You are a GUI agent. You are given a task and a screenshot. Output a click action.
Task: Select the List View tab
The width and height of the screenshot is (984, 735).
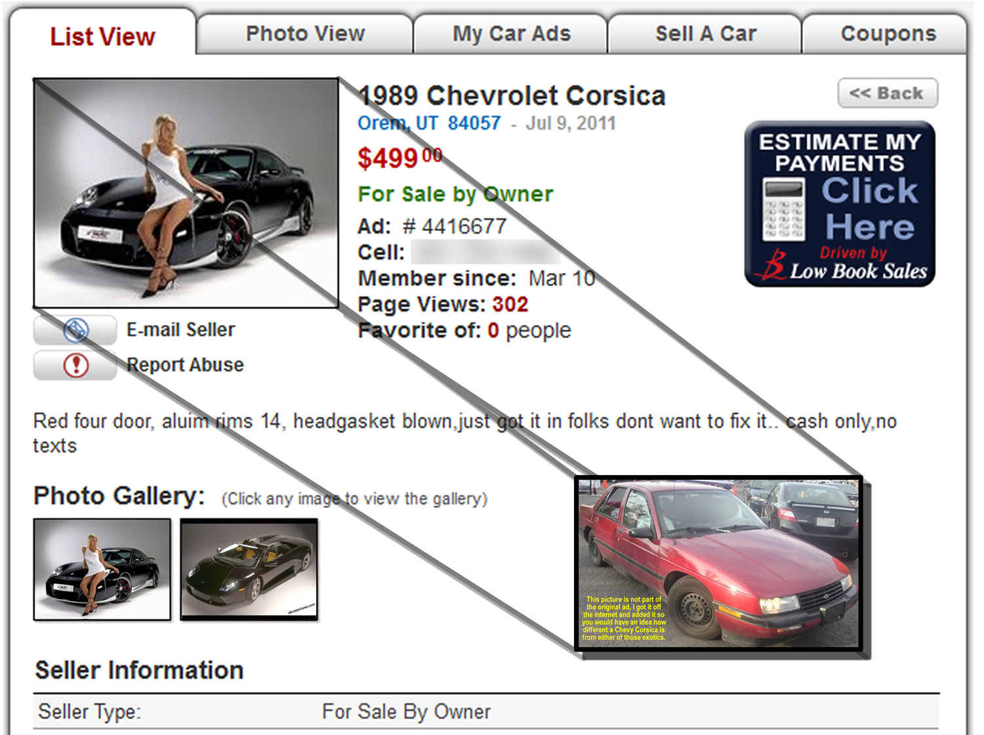tap(103, 36)
